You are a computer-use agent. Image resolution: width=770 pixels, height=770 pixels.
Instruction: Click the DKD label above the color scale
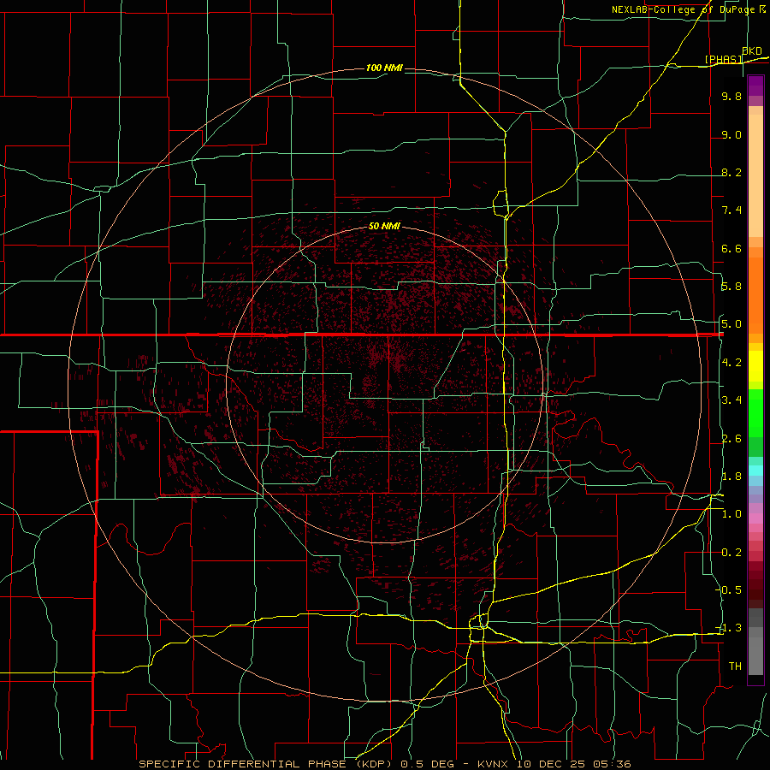click(x=752, y=50)
